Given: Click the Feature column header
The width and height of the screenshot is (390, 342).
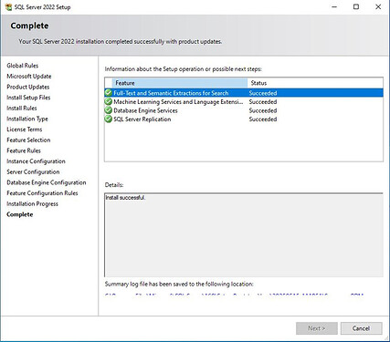Looking at the screenshot, I should coord(180,83).
